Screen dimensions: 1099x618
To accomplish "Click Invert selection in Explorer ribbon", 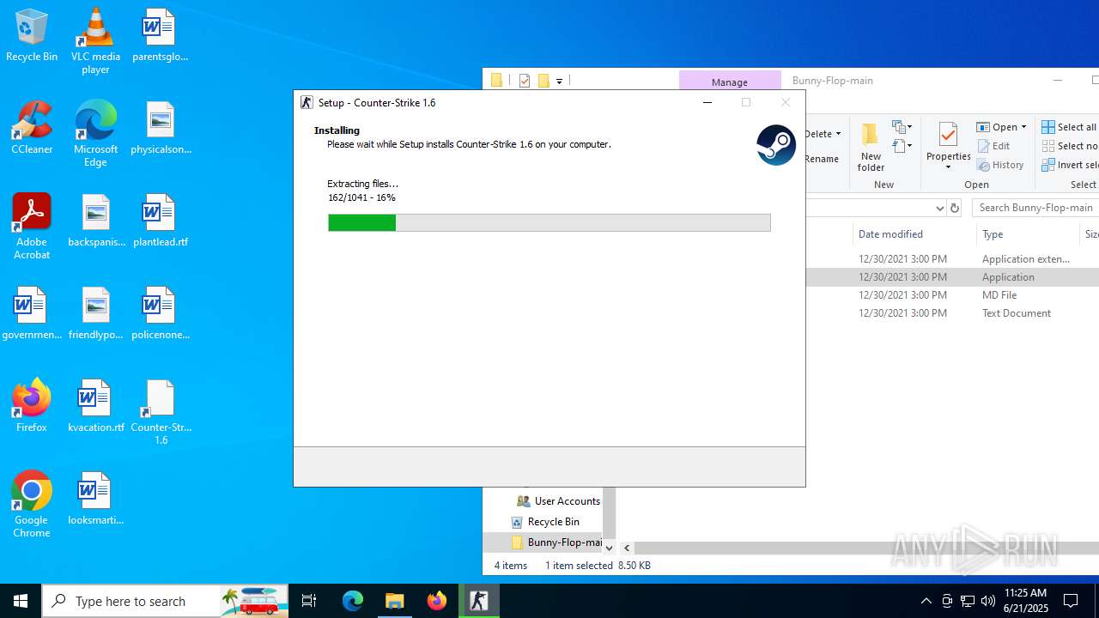I will (1070, 165).
